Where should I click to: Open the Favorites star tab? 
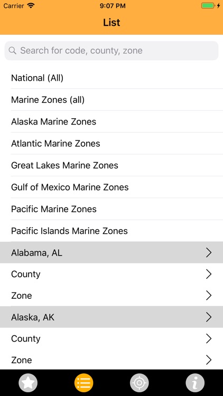28,383
